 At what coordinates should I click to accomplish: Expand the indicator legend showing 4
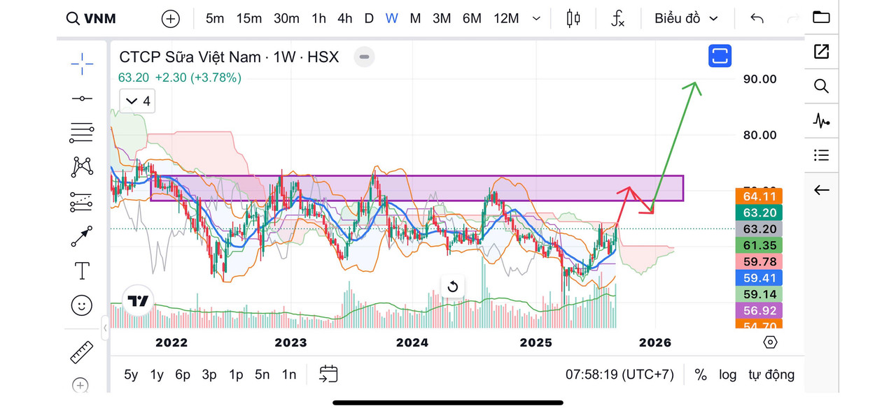[136, 101]
